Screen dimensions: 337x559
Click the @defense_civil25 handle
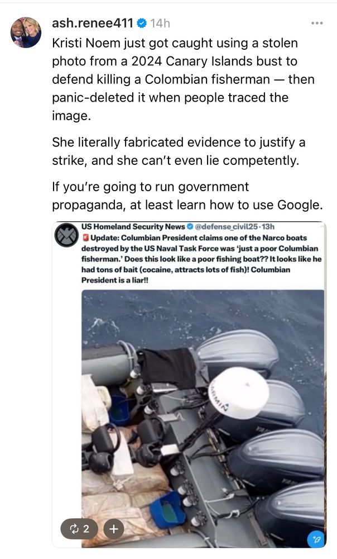[x=226, y=227]
